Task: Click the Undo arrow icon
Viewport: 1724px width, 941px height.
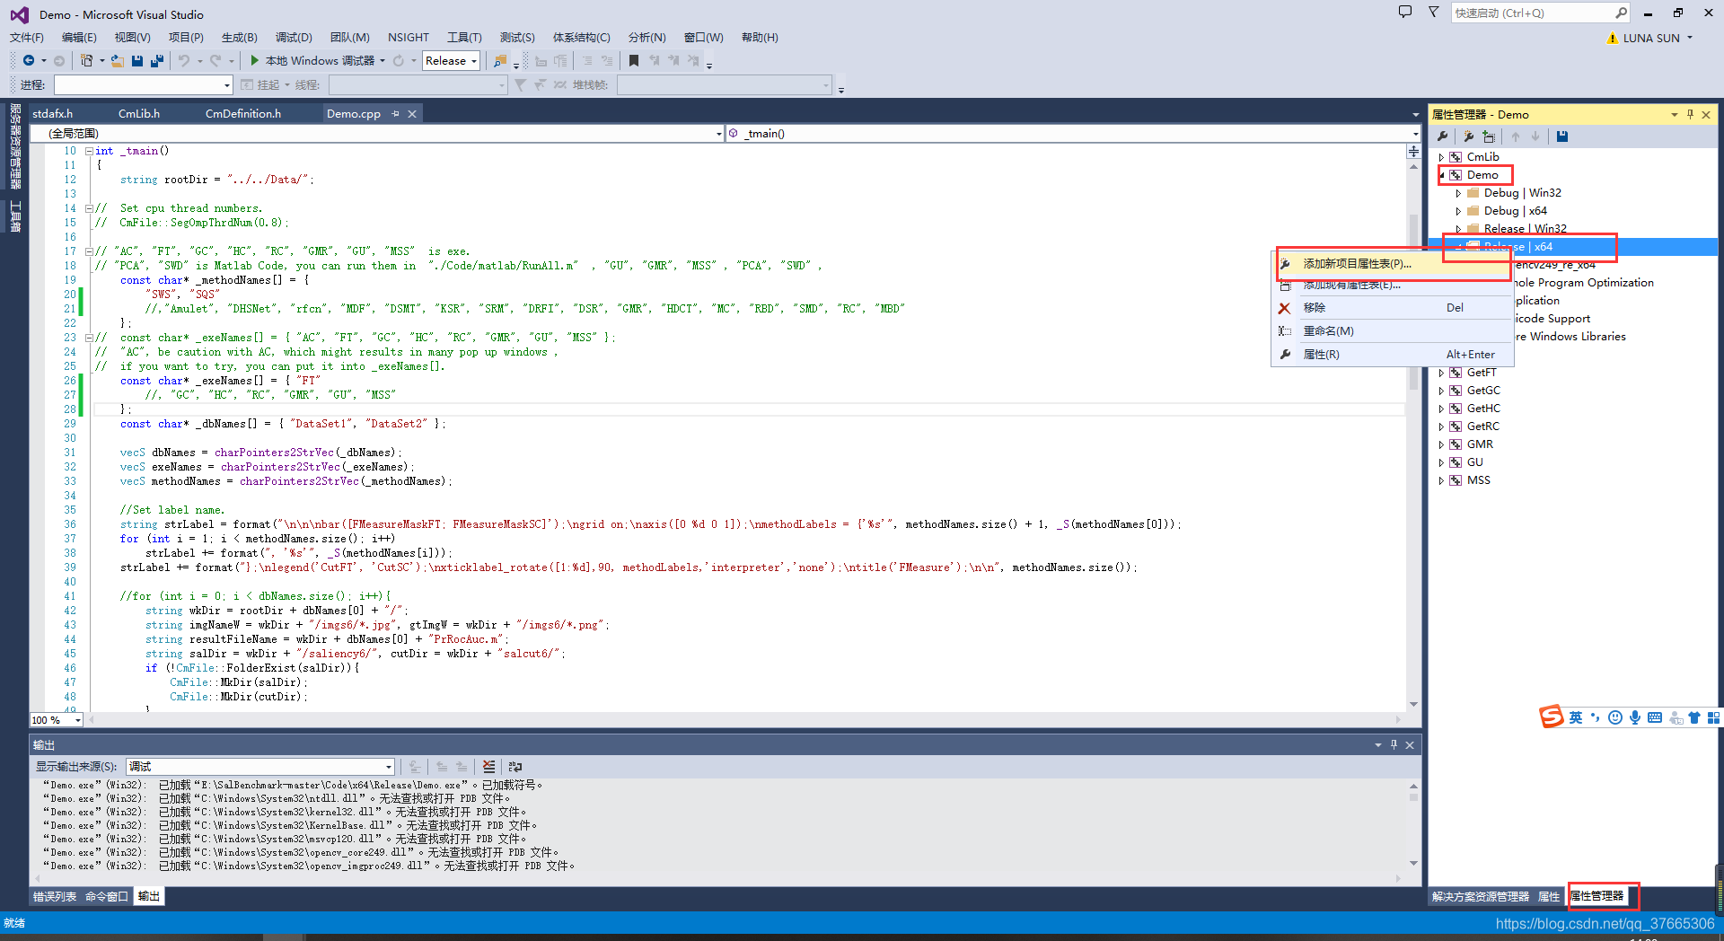Action: pos(184,60)
